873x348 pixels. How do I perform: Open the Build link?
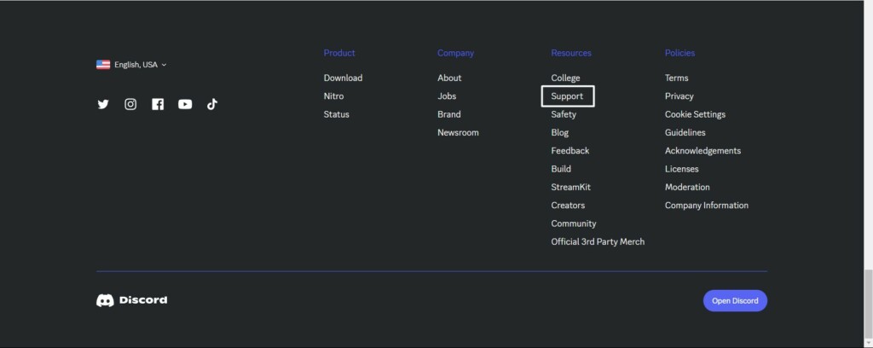[561, 169]
